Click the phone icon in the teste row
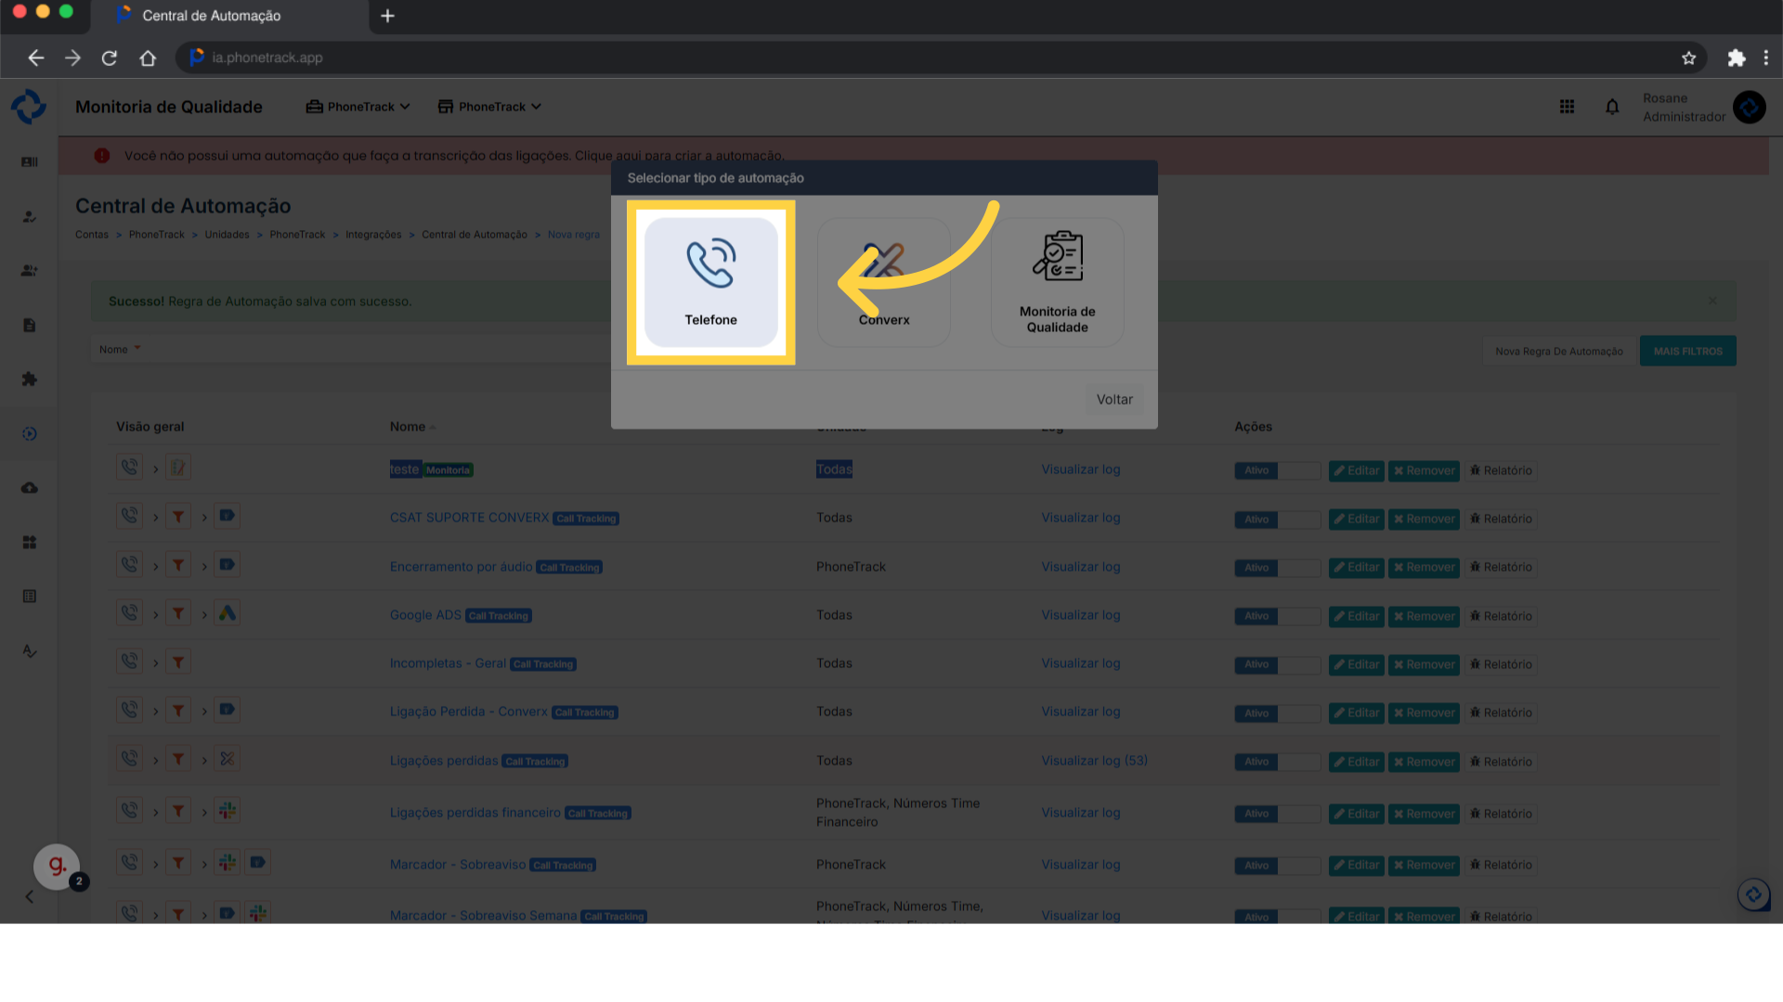Viewport: 1783px width, 1002px height. (x=129, y=467)
